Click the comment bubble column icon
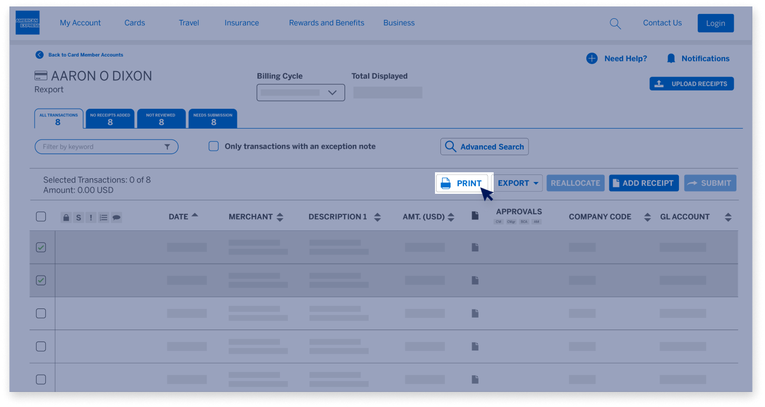This screenshot has height=407, width=765. click(x=116, y=217)
